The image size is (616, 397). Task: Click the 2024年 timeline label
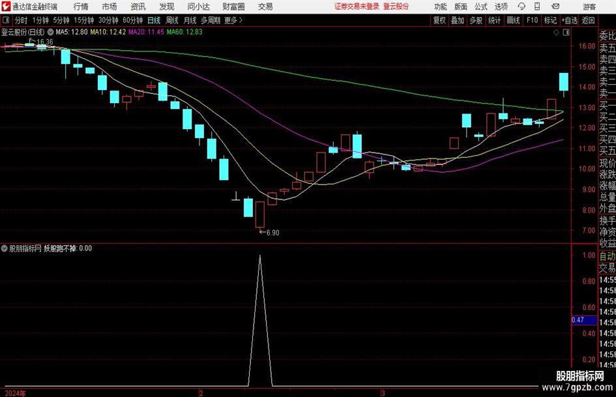15,393
